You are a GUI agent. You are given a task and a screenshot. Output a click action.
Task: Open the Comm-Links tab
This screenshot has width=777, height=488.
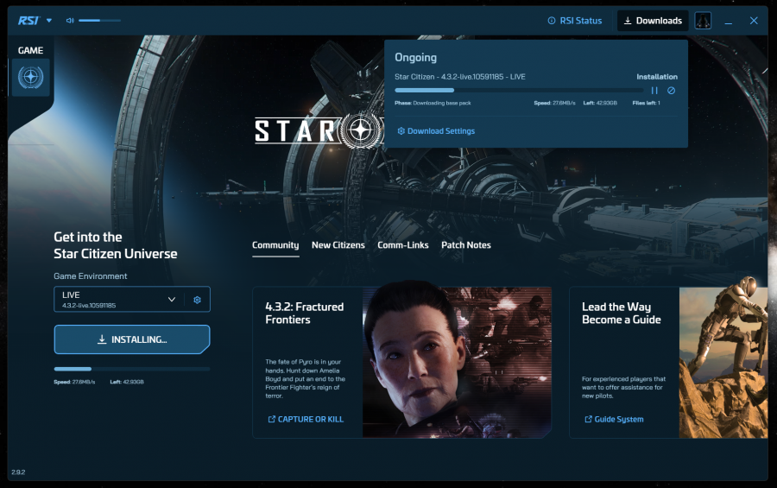tap(403, 245)
